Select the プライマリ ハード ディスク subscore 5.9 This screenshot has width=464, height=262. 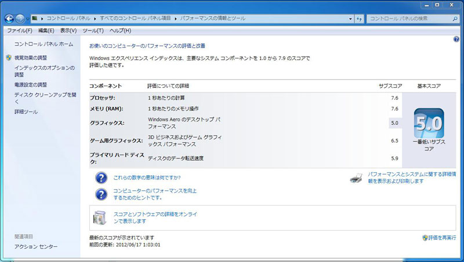pyautogui.click(x=394, y=158)
